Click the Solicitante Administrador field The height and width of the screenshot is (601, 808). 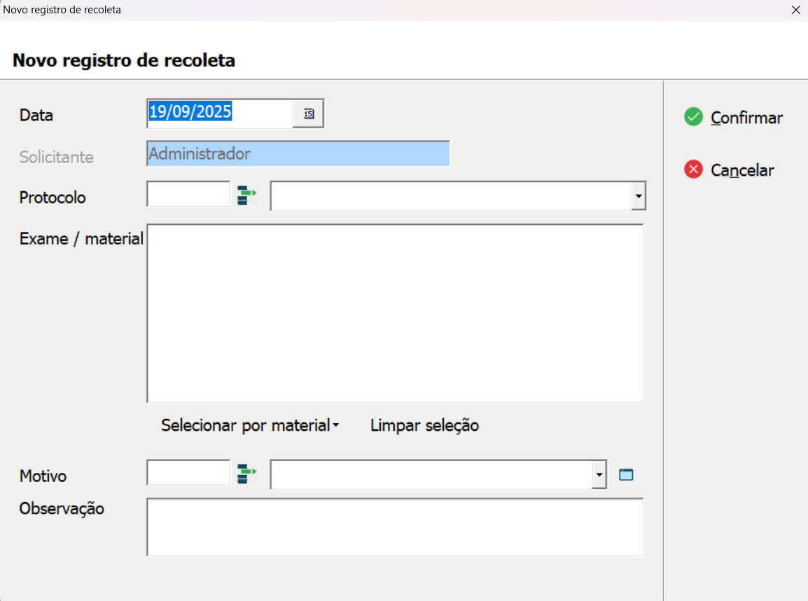[298, 153]
